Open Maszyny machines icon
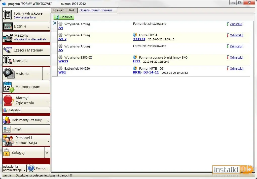 8,38
